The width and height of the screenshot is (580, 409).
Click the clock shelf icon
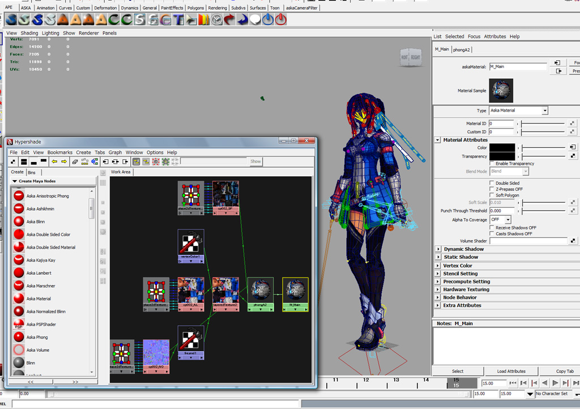(x=217, y=19)
